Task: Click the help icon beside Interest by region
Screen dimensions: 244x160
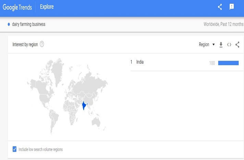Action: point(42,44)
